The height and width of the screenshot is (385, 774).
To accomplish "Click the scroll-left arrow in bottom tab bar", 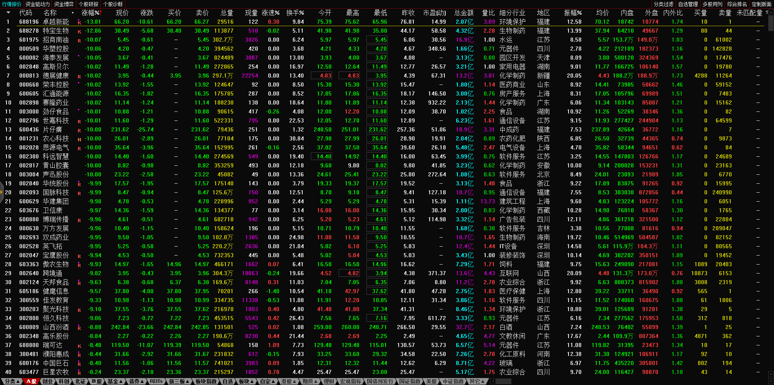I will pyautogui.click(x=493, y=381).
